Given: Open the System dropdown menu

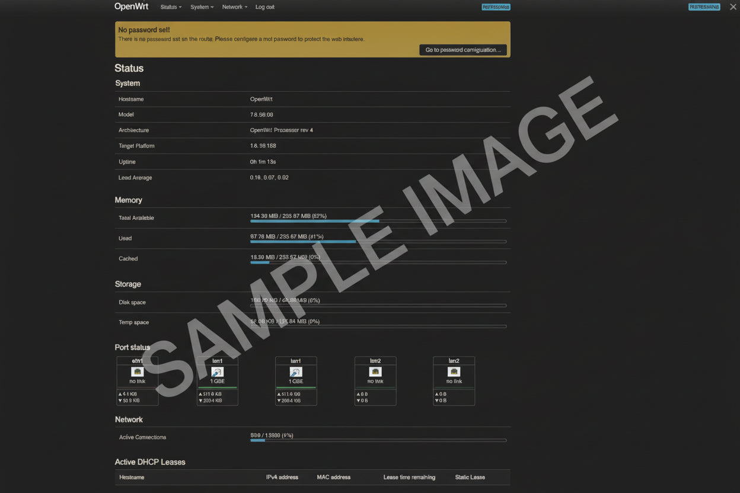Looking at the screenshot, I should click(x=202, y=7).
